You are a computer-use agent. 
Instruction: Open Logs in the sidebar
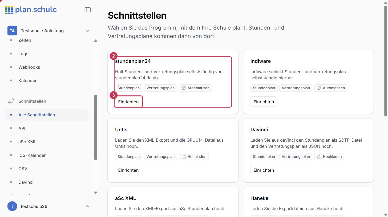(23, 54)
